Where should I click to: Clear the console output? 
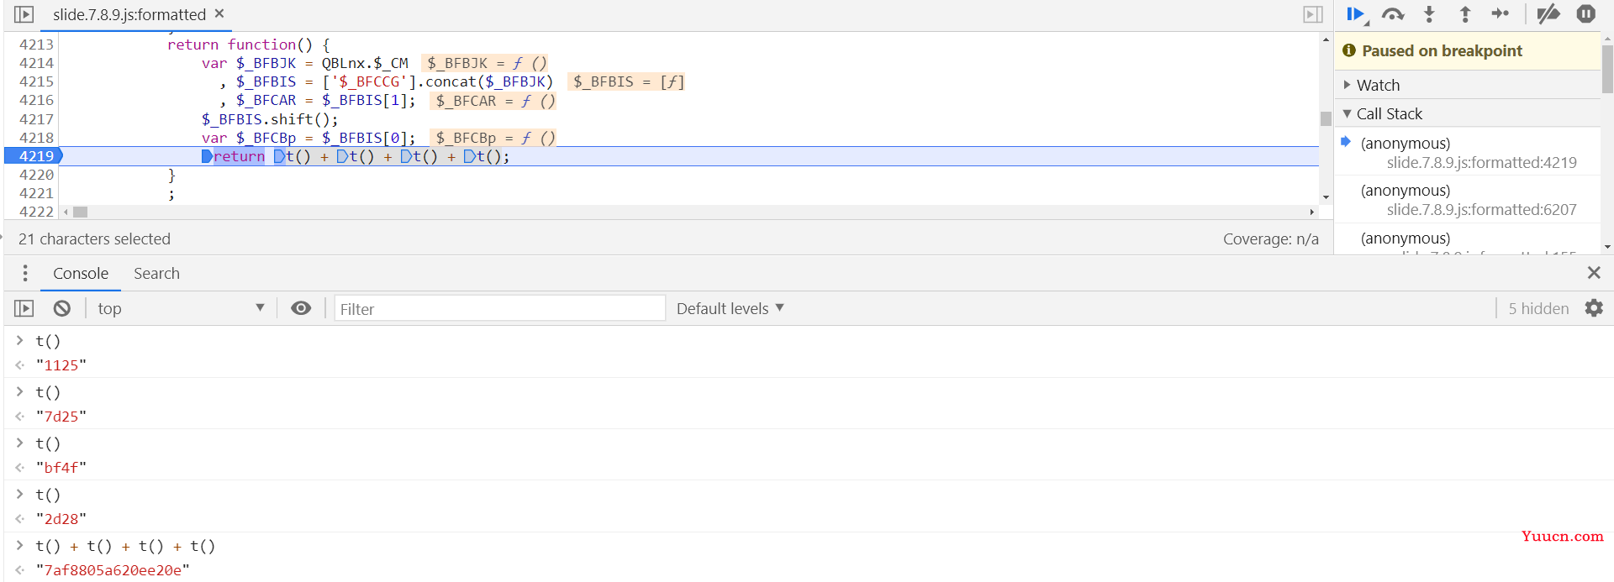click(x=62, y=308)
